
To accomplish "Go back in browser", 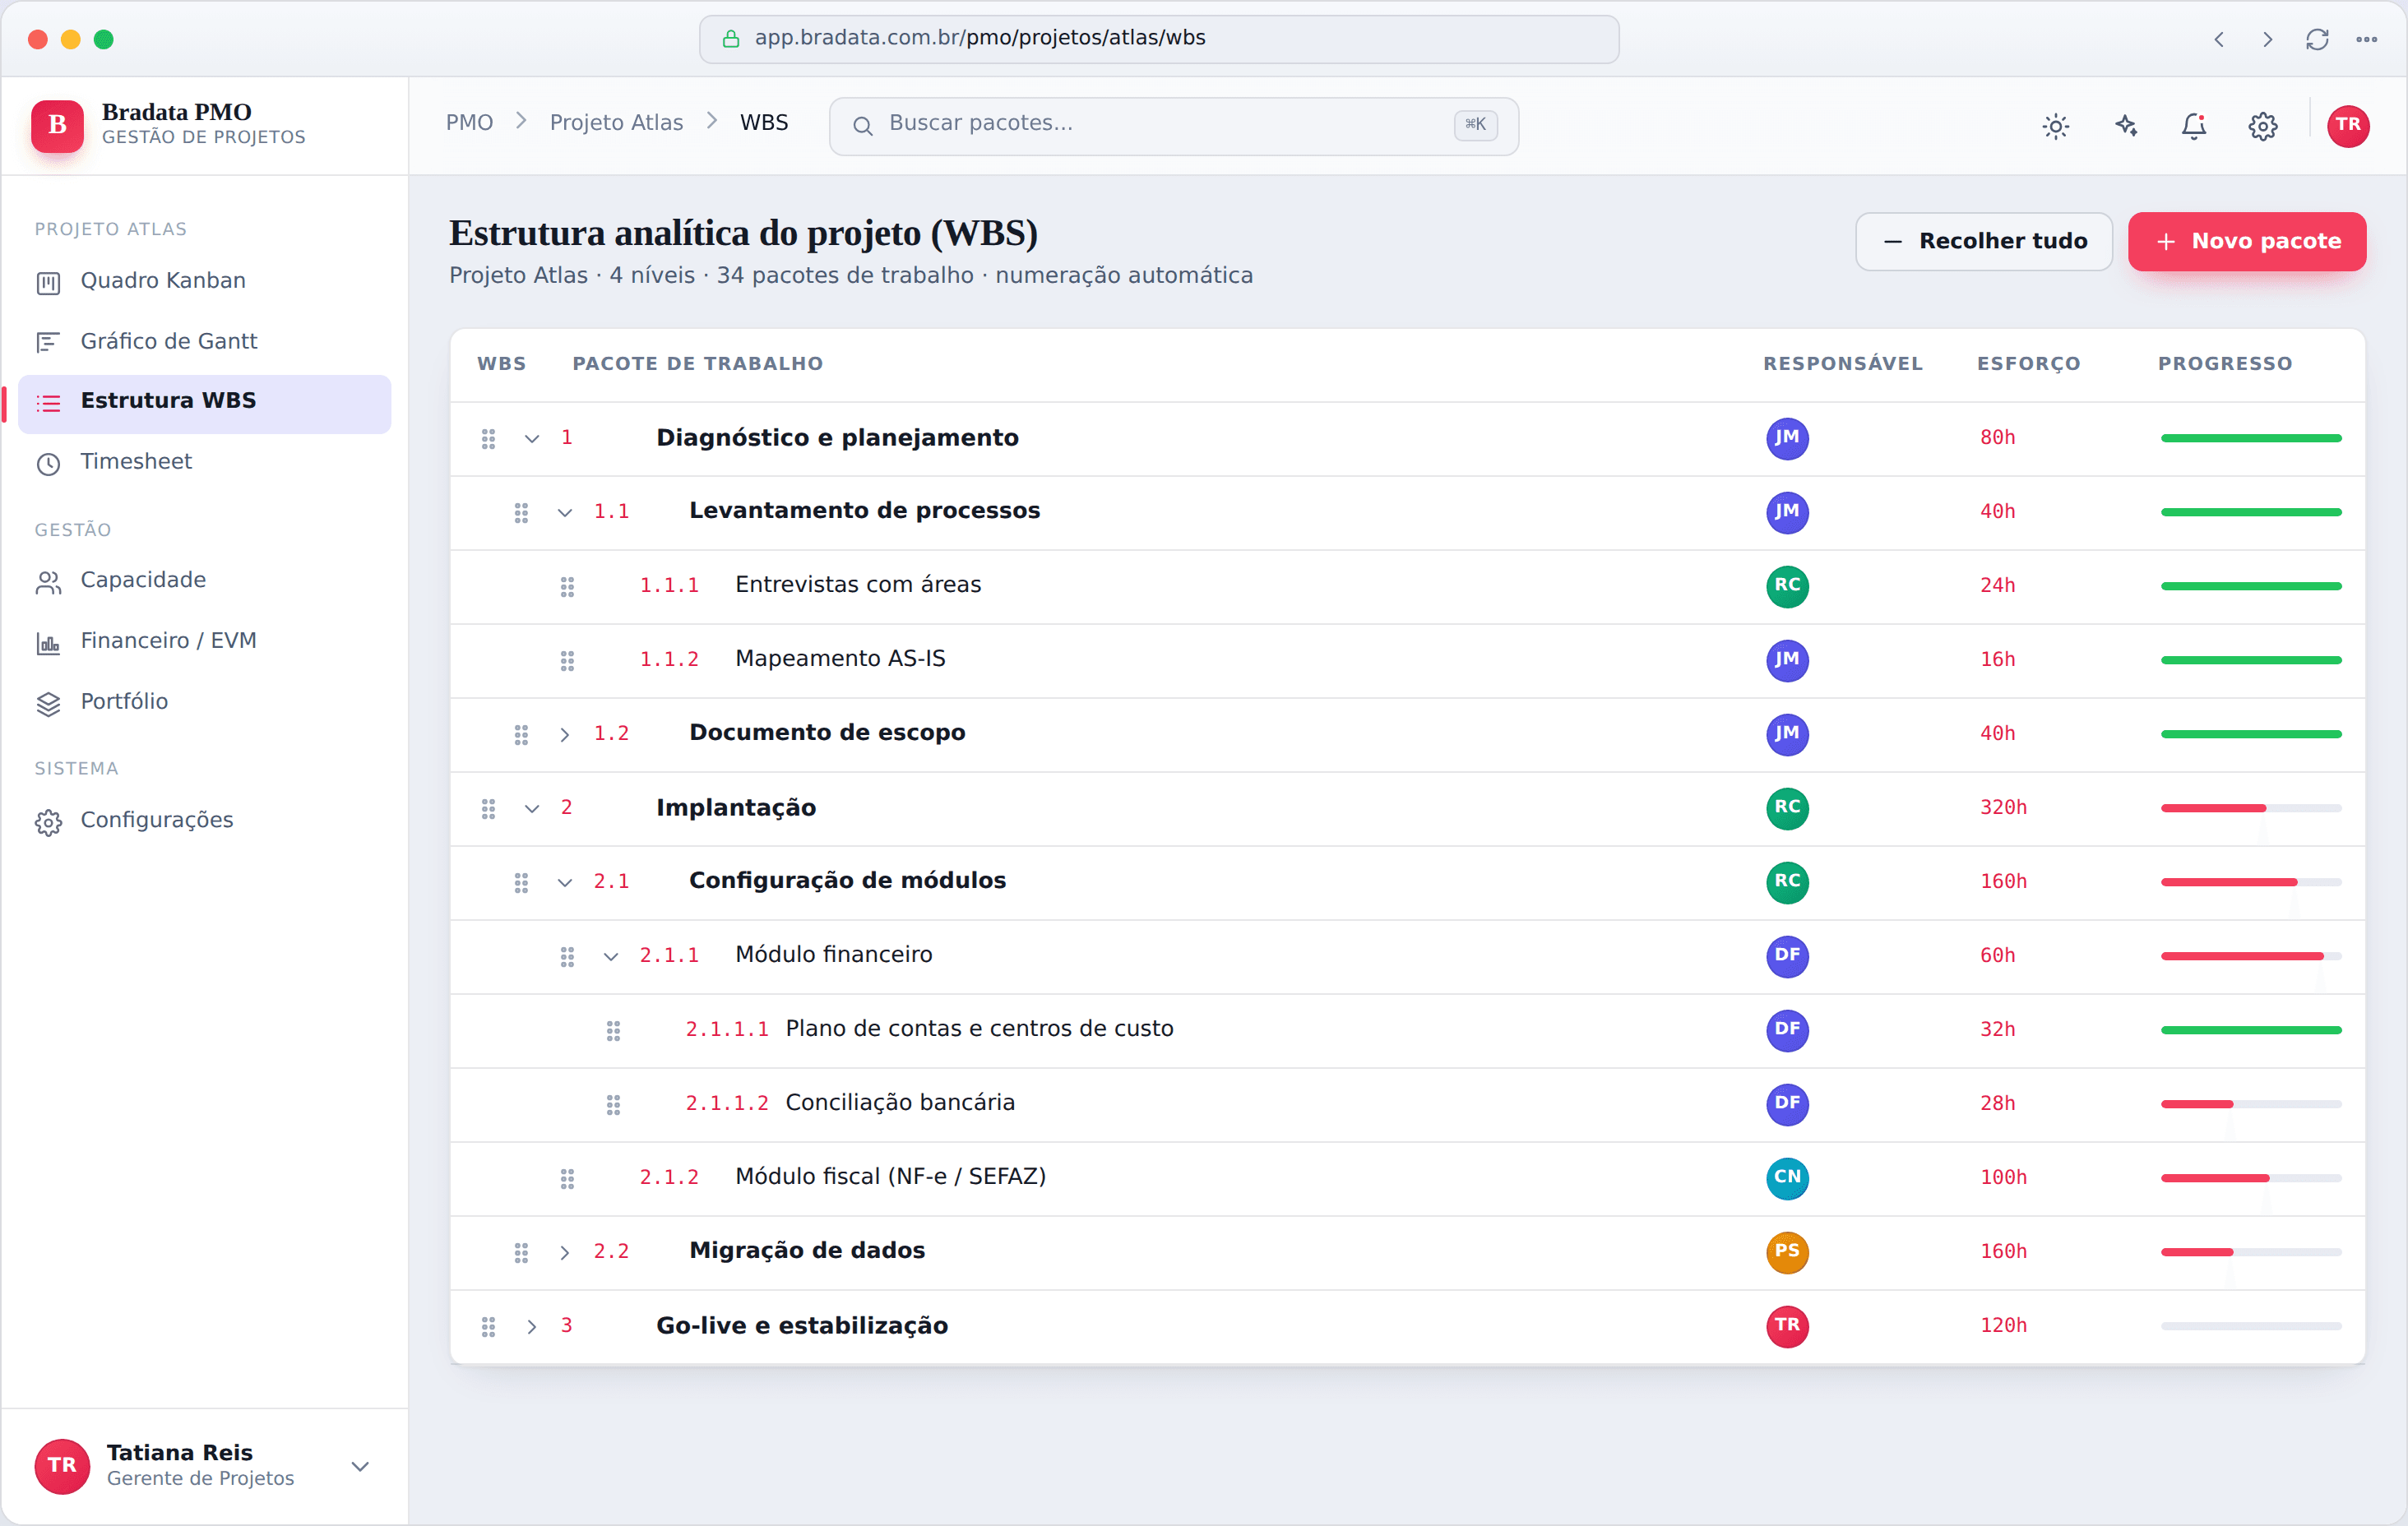I will [2219, 39].
